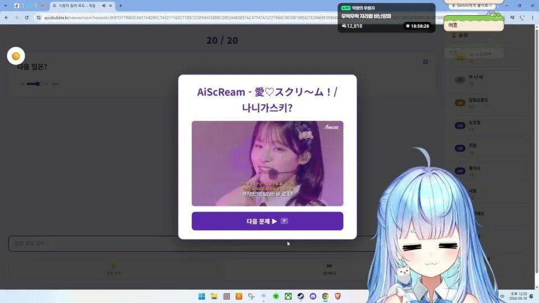Open the AiScReam video thumbnail in the answer popup
The height and width of the screenshot is (303, 539).
point(267,163)
